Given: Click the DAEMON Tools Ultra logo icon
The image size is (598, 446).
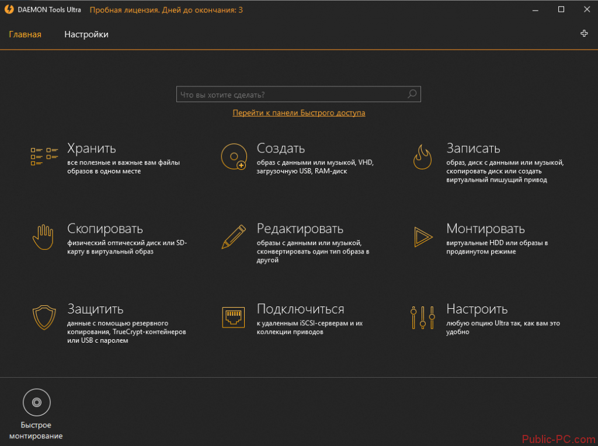Looking at the screenshot, I should point(9,10).
